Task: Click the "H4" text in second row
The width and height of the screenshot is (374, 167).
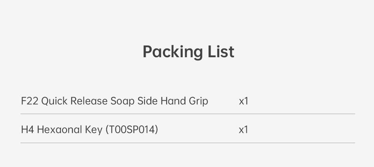Action: pos(27,129)
